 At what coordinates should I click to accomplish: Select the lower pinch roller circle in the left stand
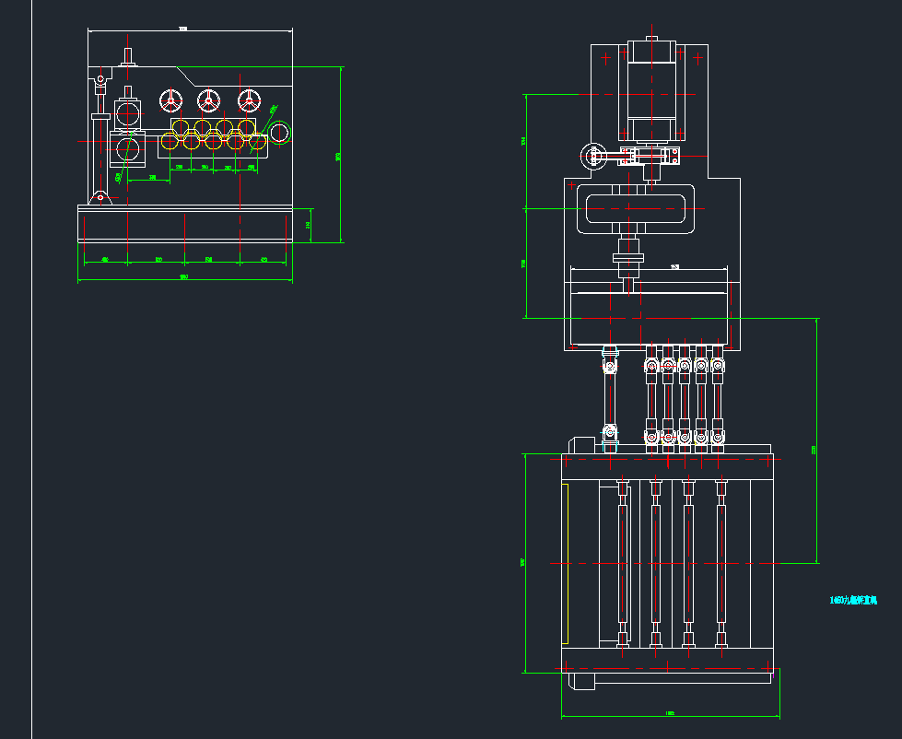[x=127, y=147]
